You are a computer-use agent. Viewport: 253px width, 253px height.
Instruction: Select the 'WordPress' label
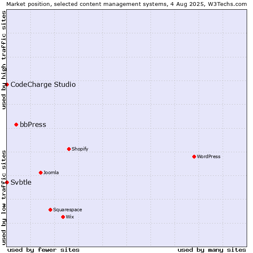[208, 156]
